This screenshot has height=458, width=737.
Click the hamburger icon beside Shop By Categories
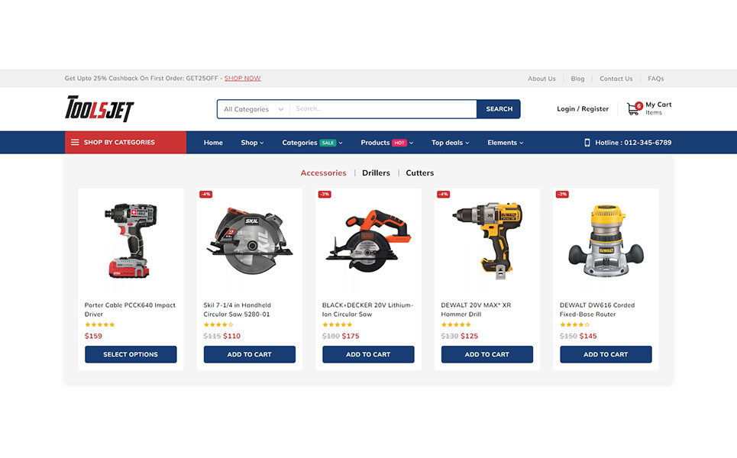point(75,143)
